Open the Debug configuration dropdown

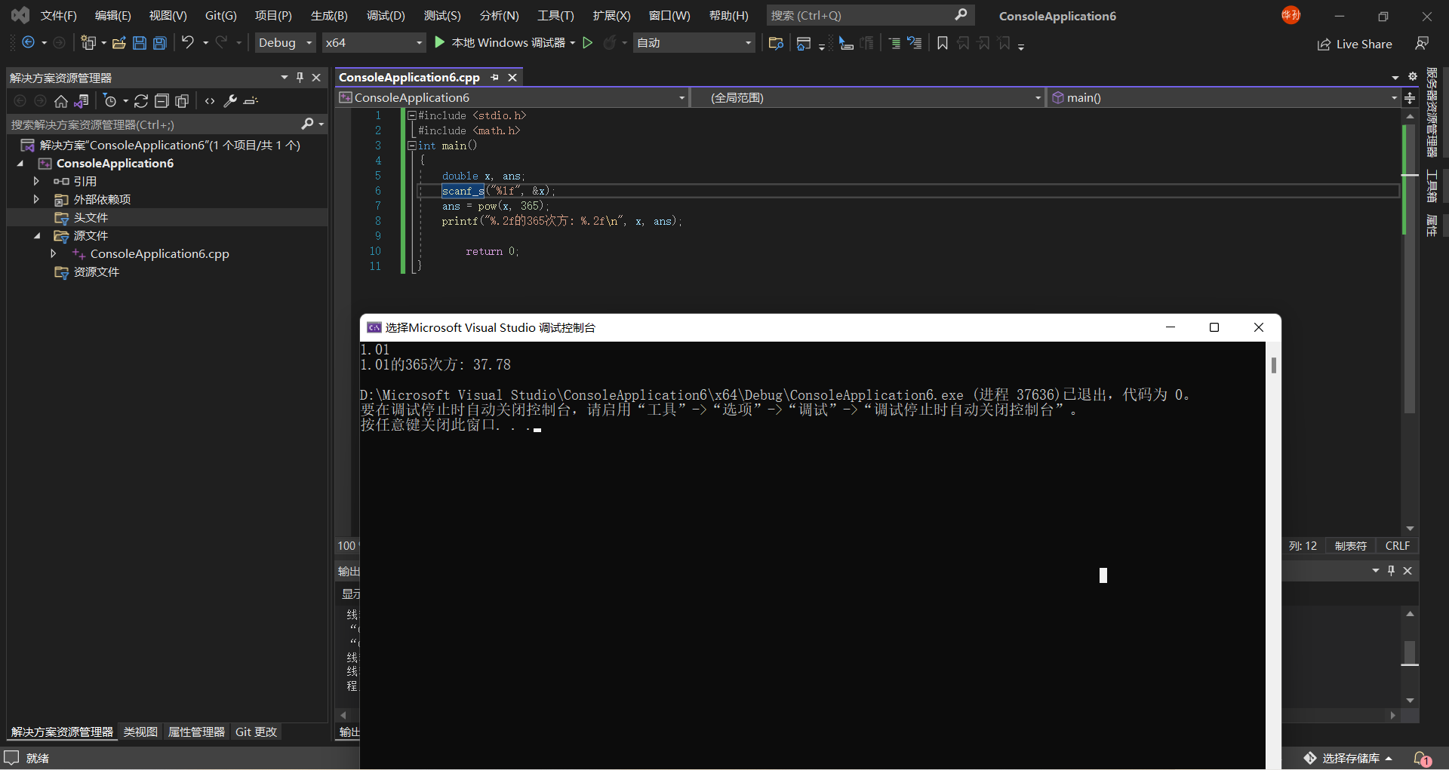(285, 43)
